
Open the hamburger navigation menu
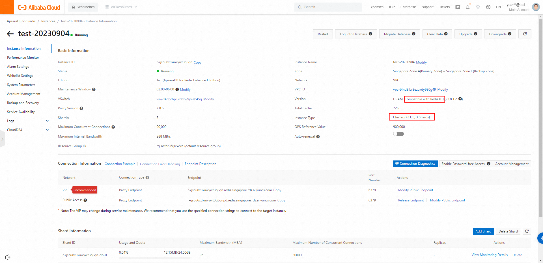click(7, 7)
